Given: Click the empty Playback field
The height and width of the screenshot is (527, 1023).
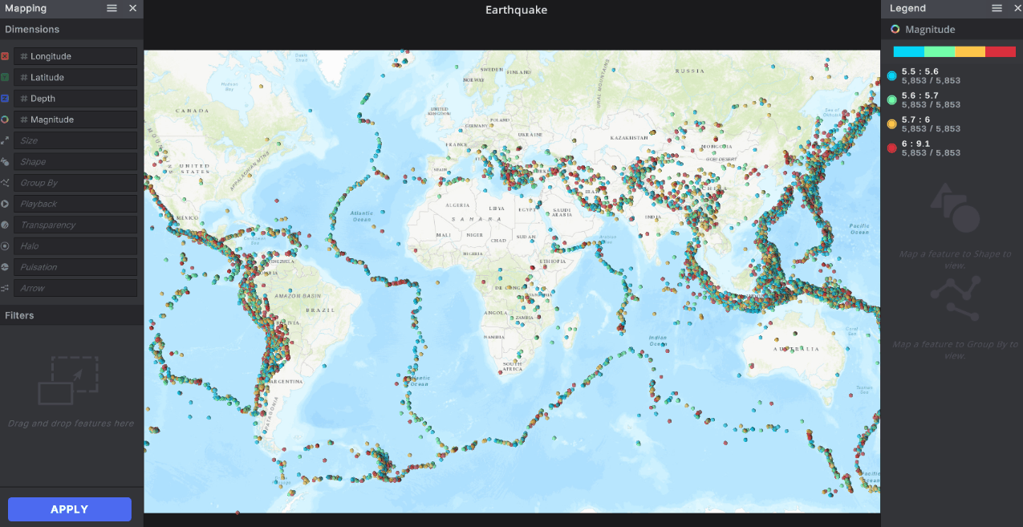Looking at the screenshot, I should tap(75, 204).
